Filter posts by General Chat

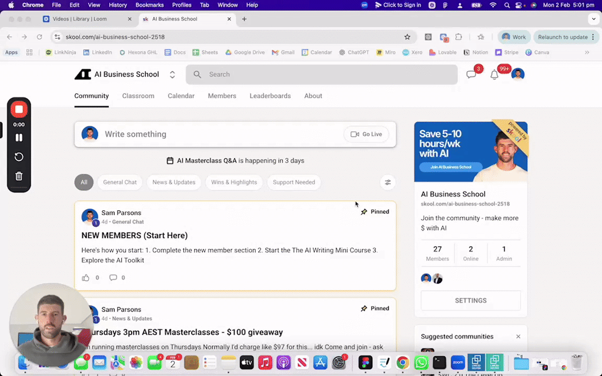point(120,182)
